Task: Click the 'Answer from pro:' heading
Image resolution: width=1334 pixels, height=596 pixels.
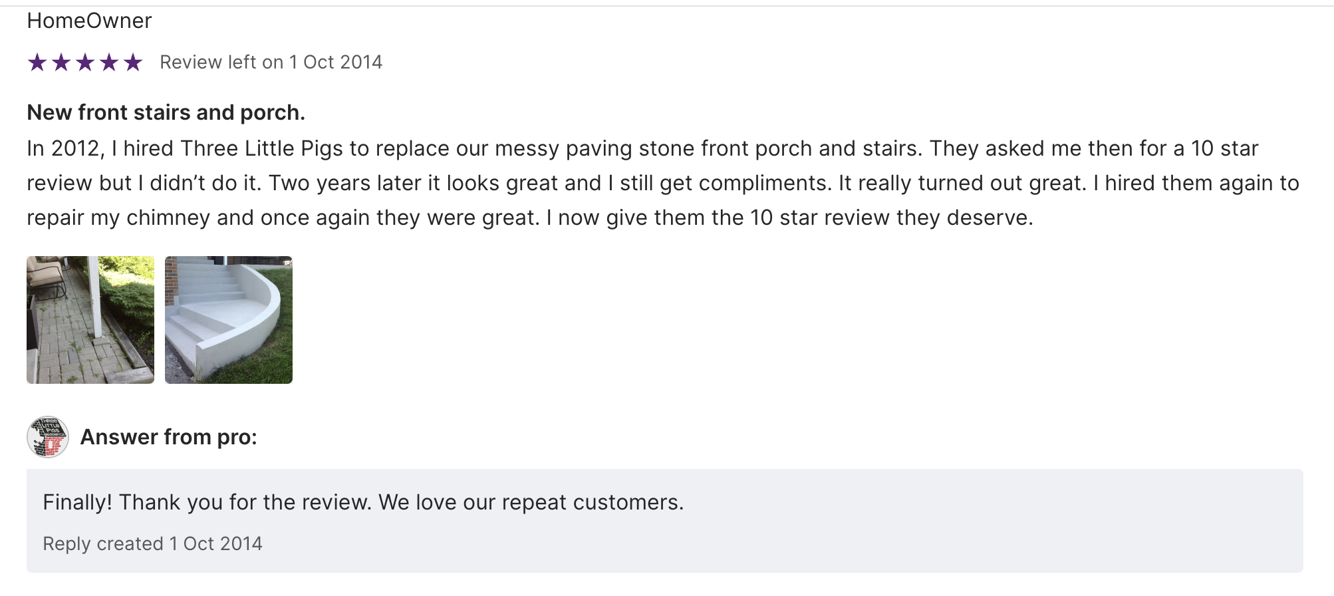Action: click(x=168, y=437)
